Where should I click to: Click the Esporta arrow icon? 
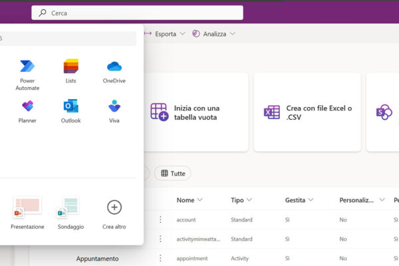(148, 33)
